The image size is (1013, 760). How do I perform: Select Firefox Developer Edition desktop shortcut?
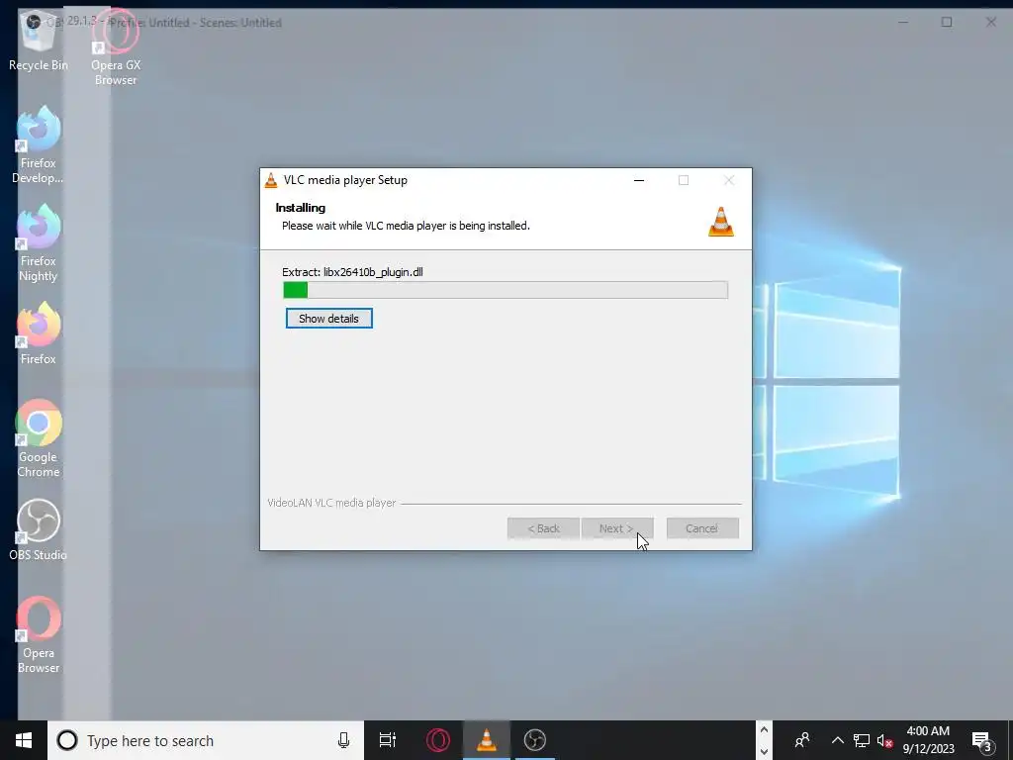pyautogui.click(x=39, y=144)
